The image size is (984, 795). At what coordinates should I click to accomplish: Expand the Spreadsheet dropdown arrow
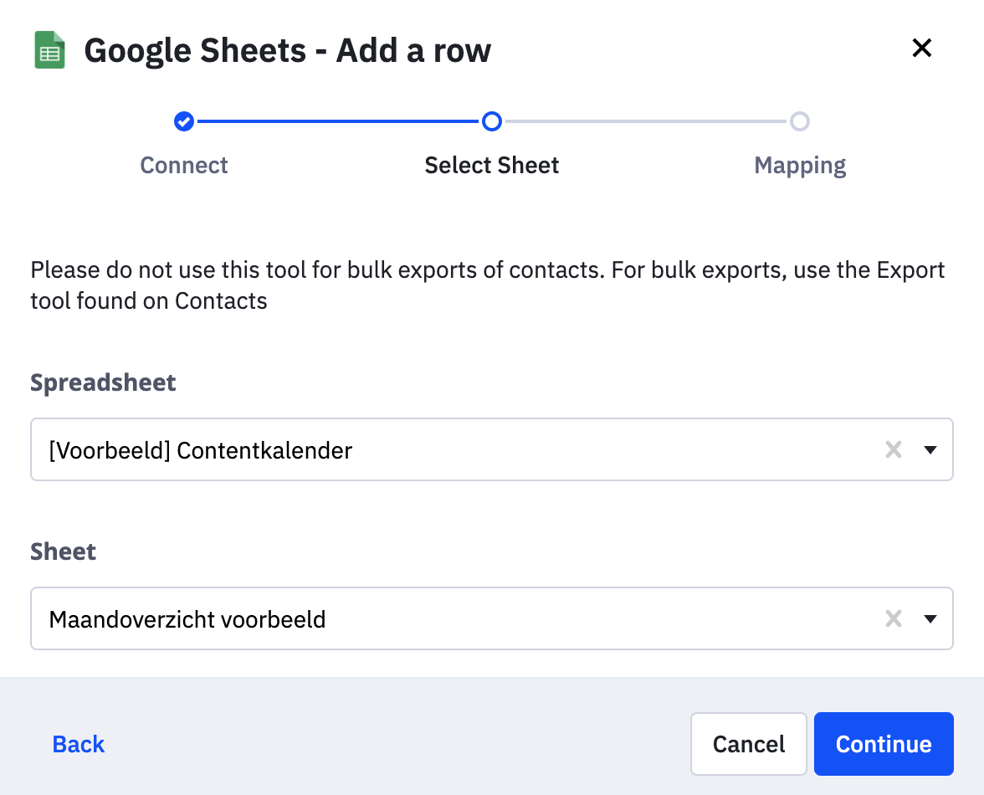pos(930,449)
